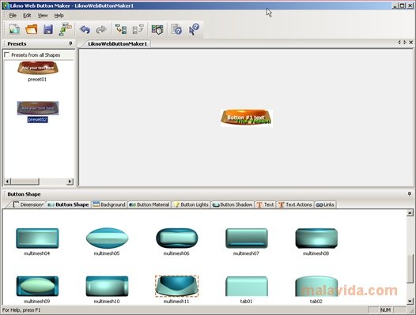Select the preset01 button thumbnail
Screen dimensions: 416x315
pos(38,68)
